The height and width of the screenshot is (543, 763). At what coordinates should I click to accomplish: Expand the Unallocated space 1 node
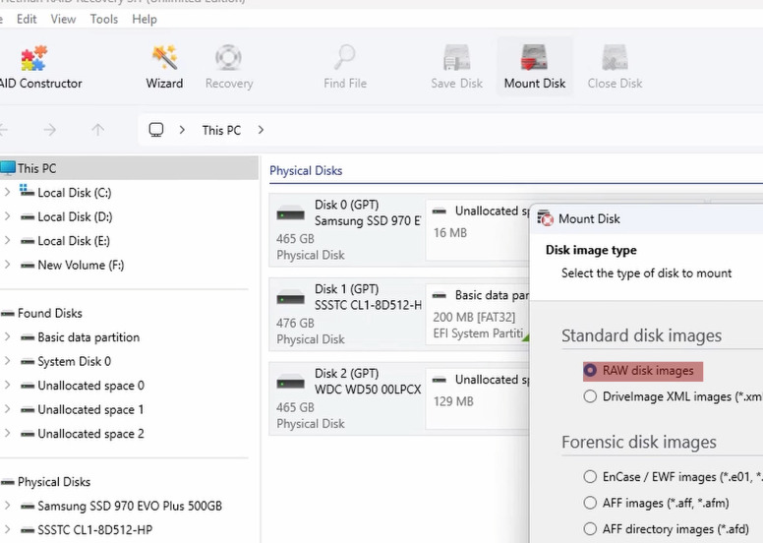(7, 409)
